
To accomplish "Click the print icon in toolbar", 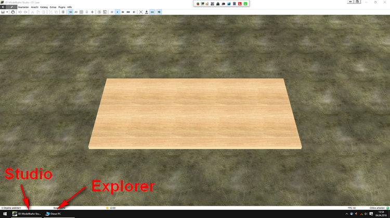I will point(13,12).
